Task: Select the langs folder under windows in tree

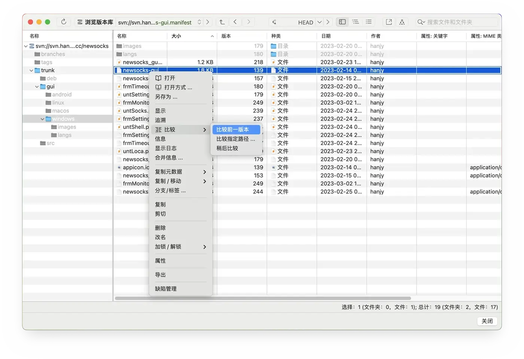Action: (x=61, y=135)
